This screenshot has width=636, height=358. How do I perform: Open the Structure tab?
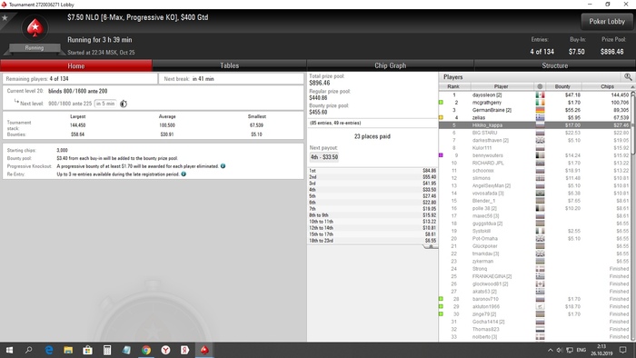click(554, 65)
